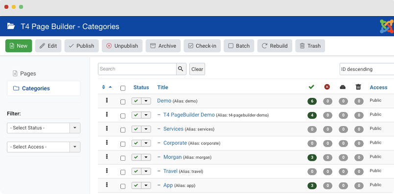Toggle published status of the App category
Viewport: 394px width, 194px height.
click(136, 186)
